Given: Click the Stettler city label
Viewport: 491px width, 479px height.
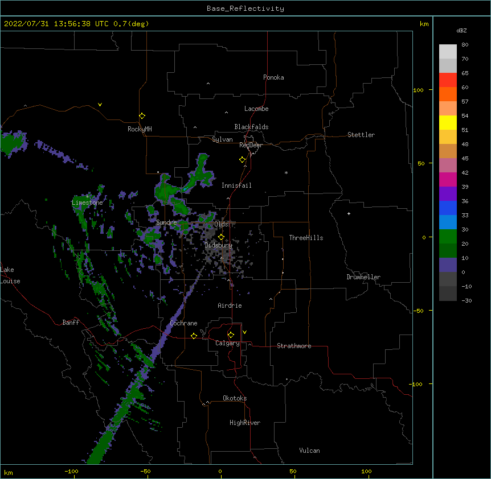Looking at the screenshot, I should click(361, 135).
